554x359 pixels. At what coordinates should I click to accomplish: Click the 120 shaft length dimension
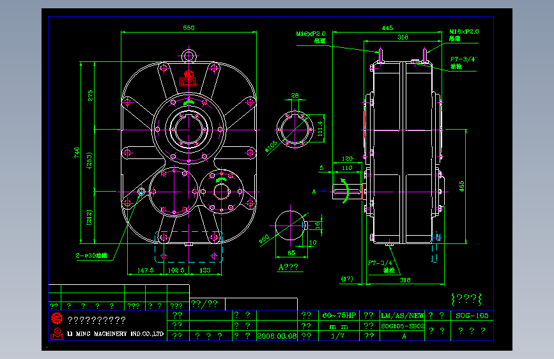coord(347,159)
